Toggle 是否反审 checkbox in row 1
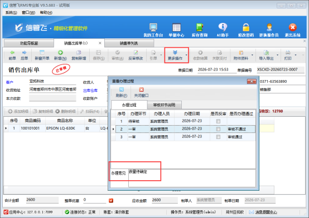 [x=218, y=121]
